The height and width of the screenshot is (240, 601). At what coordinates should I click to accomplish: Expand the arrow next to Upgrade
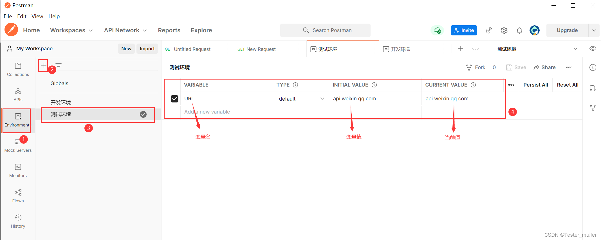[x=594, y=30]
